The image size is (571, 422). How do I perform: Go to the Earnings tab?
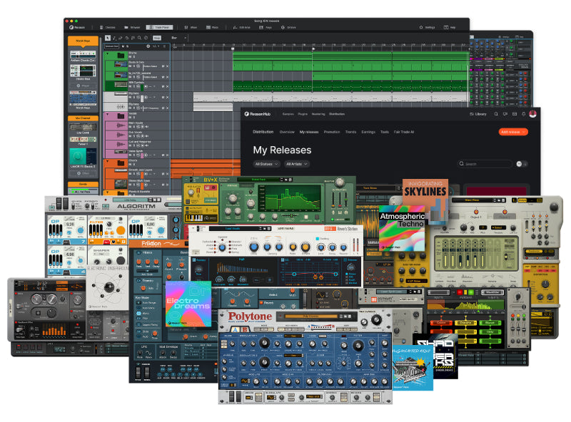click(368, 132)
